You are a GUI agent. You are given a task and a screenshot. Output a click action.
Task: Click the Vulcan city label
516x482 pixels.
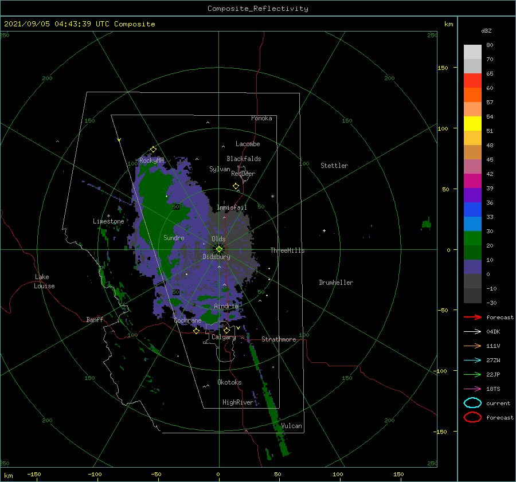[291, 426]
